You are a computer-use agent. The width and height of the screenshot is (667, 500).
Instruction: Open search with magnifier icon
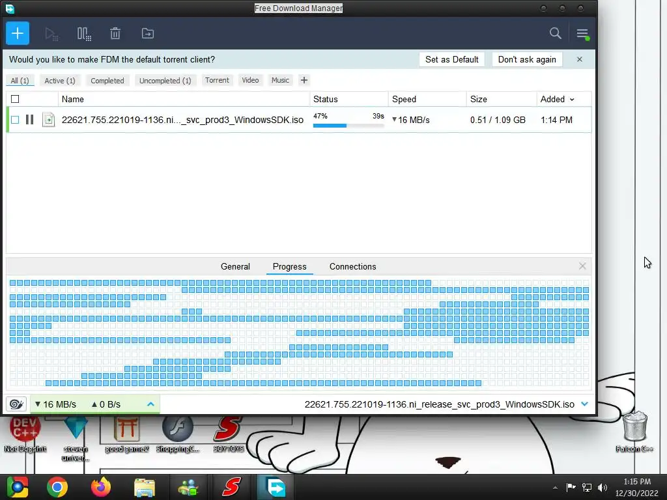[x=555, y=33]
